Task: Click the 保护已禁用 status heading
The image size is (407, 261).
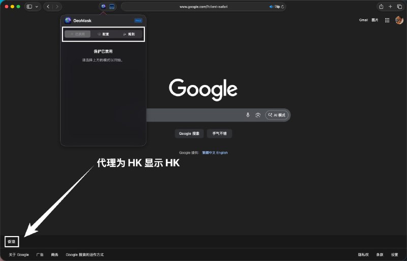Action: coord(103,51)
